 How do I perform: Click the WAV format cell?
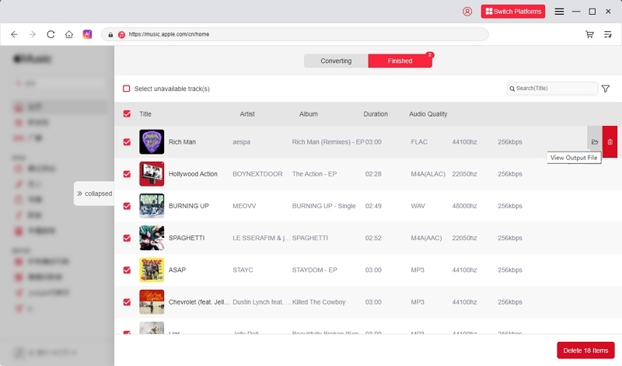click(418, 206)
